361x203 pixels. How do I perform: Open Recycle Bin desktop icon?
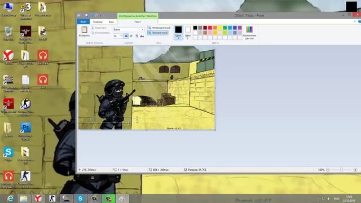[8, 34]
